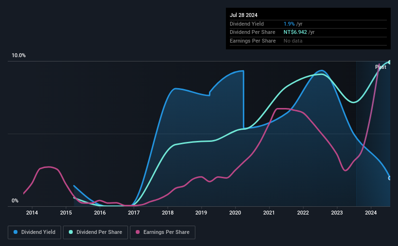
Task: Click Dividend Yield row label in tooltip
Action: point(247,24)
